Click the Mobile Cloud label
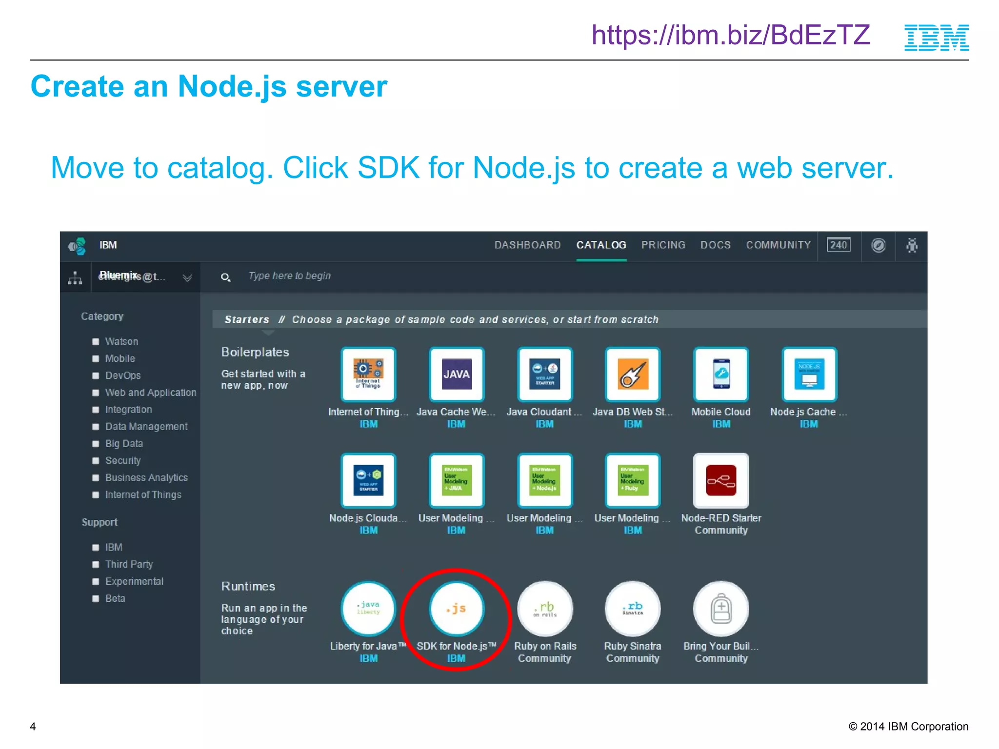Screen dimensions: 999x749 pyautogui.click(x=721, y=412)
